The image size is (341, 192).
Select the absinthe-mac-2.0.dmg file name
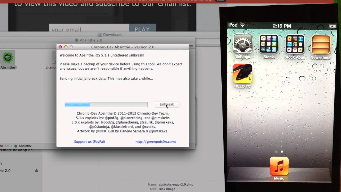[176, 185]
